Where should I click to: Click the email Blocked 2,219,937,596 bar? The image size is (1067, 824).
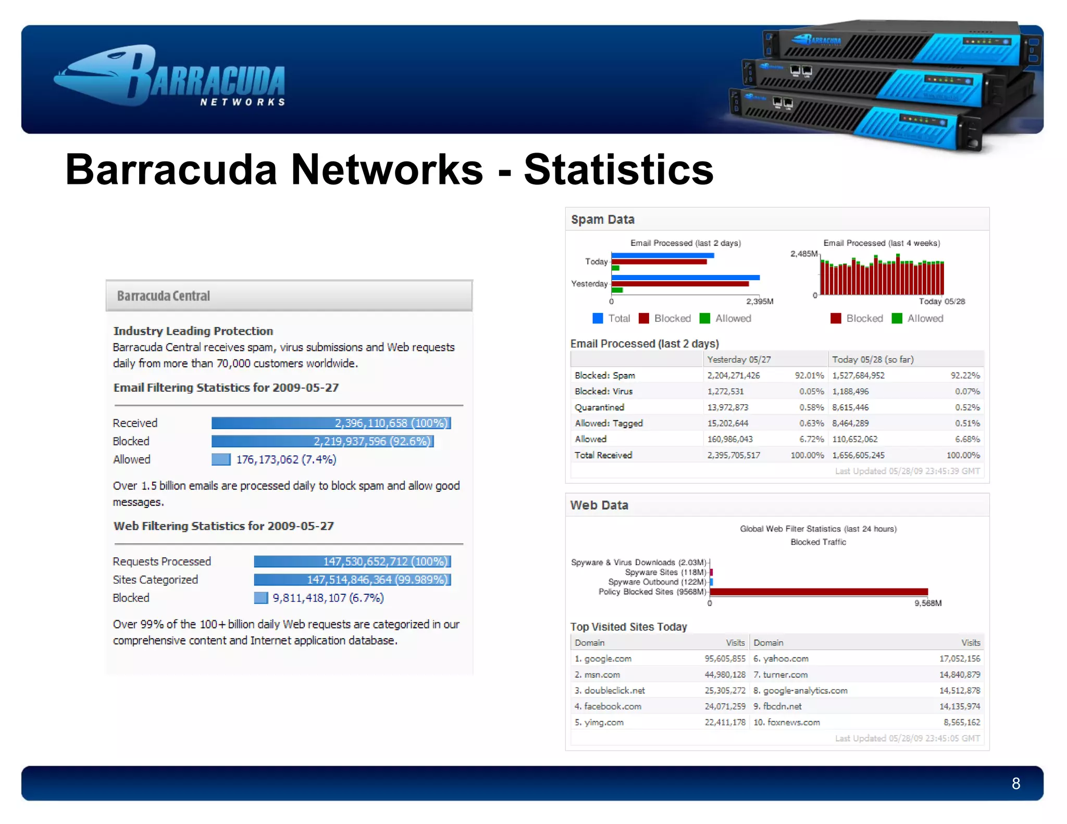(x=322, y=441)
